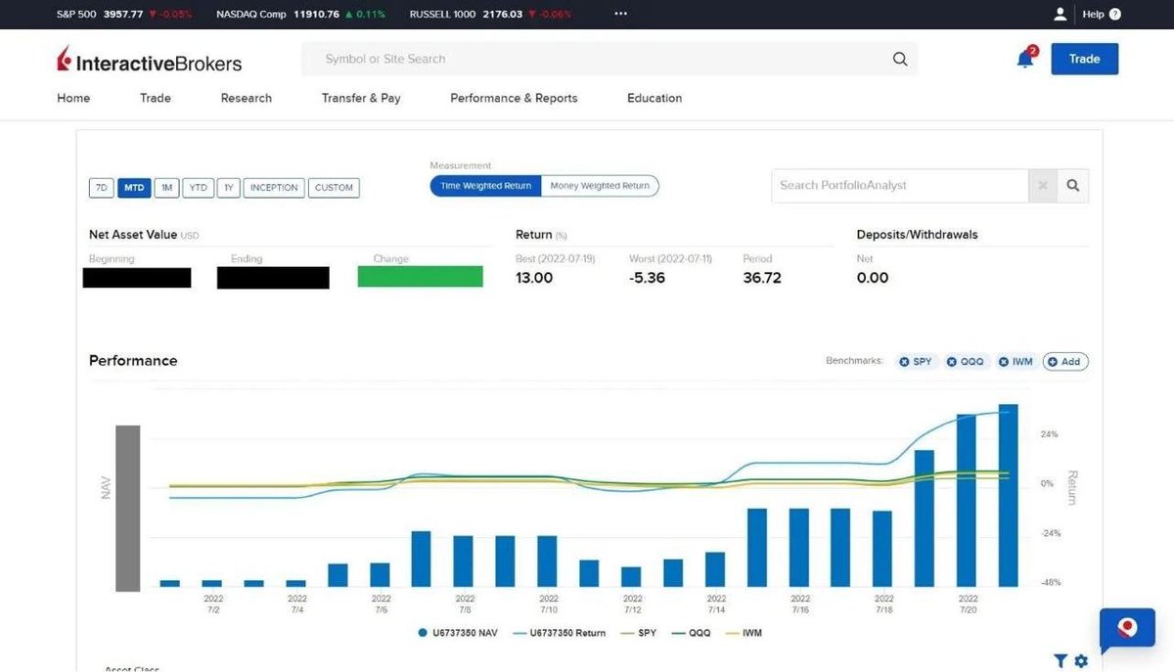Image resolution: width=1174 pixels, height=672 pixels.
Task: Open the Transfer & Pay menu
Action: [361, 98]
